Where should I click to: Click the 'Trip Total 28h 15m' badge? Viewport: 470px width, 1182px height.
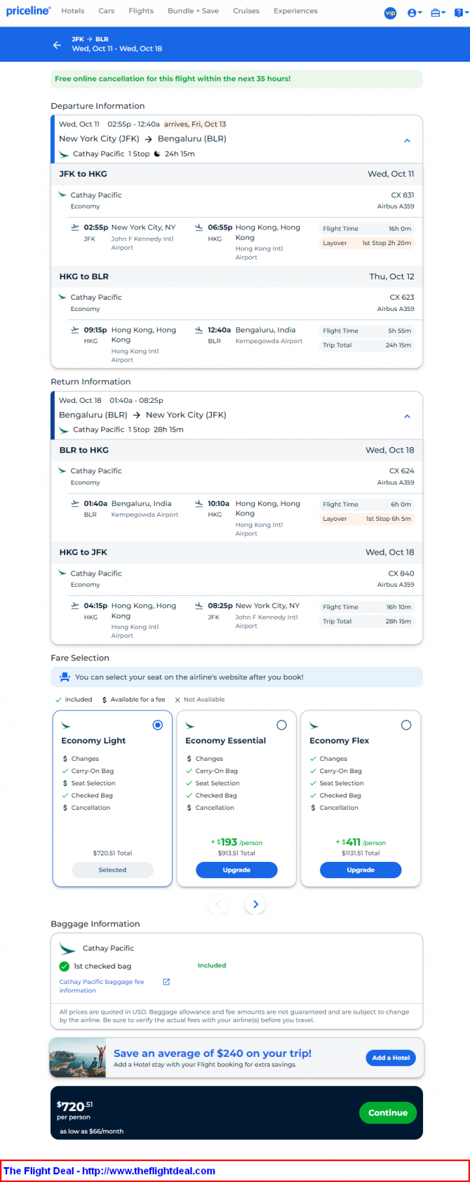367,621
